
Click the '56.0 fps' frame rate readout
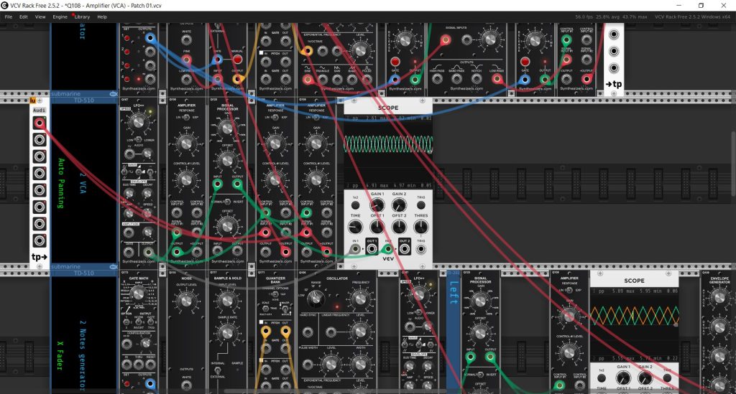(x=584, y=17)
